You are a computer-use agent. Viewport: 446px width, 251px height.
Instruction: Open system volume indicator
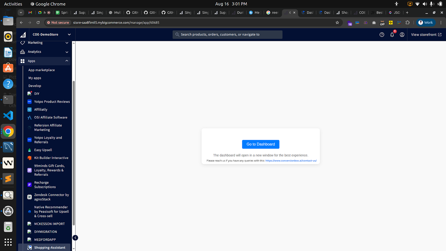[425, 4]
